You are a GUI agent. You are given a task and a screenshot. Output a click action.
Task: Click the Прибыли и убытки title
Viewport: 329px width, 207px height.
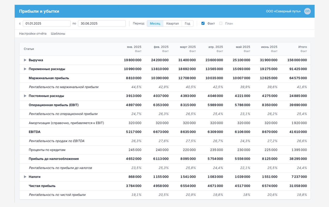[x=39, y=11]
